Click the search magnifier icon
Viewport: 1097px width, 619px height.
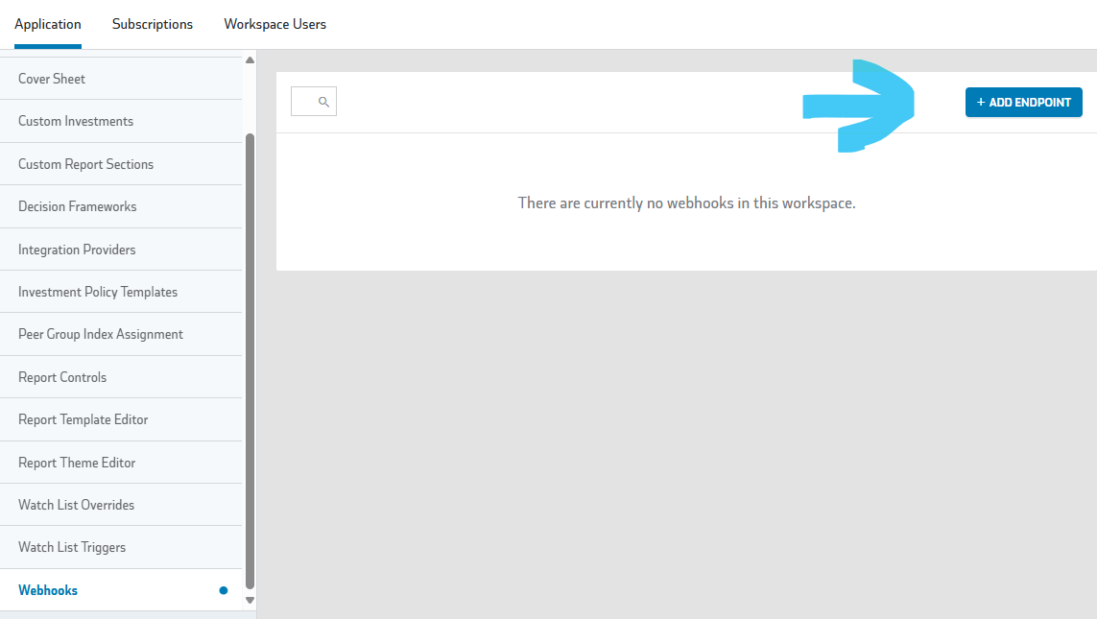pos(323,102)
